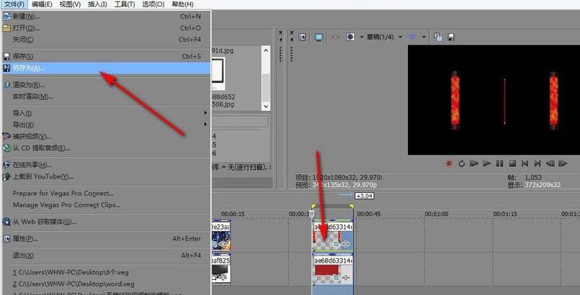Open the 视图(V) menu
Image resolution: width=580 pixels, height=295 pixels.
70,4
